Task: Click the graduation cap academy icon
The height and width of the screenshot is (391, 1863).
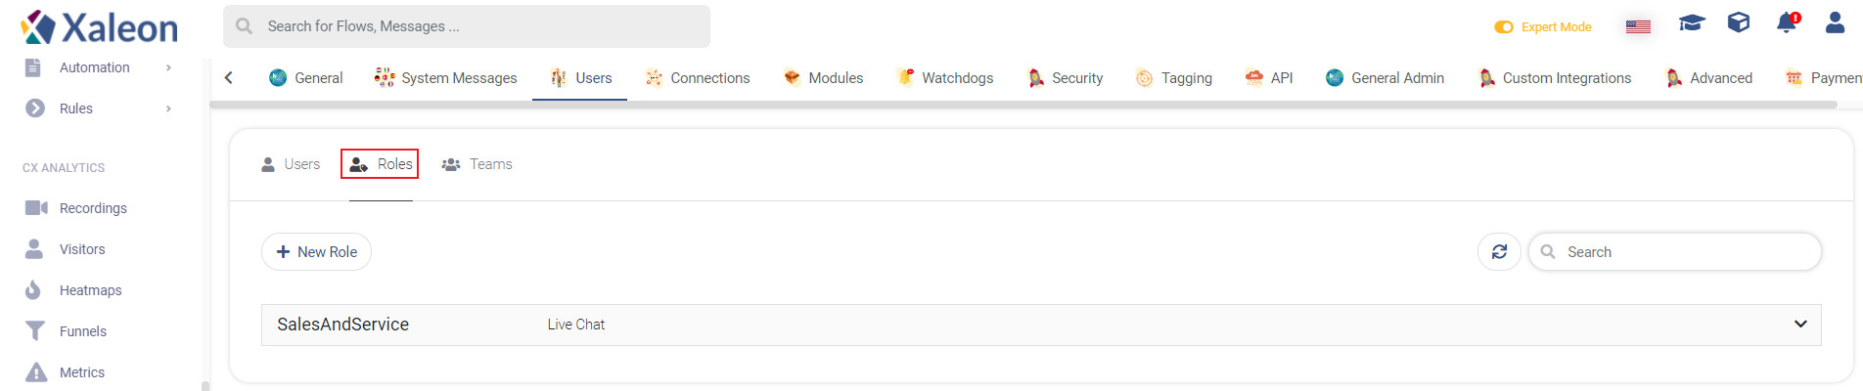Action: tap(1692, 22)
